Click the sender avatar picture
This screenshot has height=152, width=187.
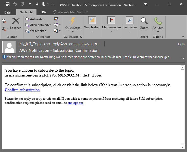pyautogui.click(x=9, y=47)
